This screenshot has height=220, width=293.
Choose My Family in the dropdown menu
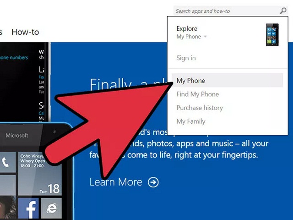191,121
